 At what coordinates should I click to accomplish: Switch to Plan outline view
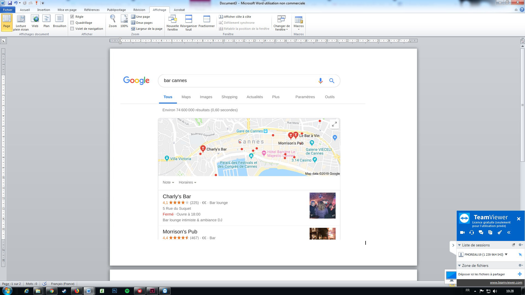click(x=46, y=21)
